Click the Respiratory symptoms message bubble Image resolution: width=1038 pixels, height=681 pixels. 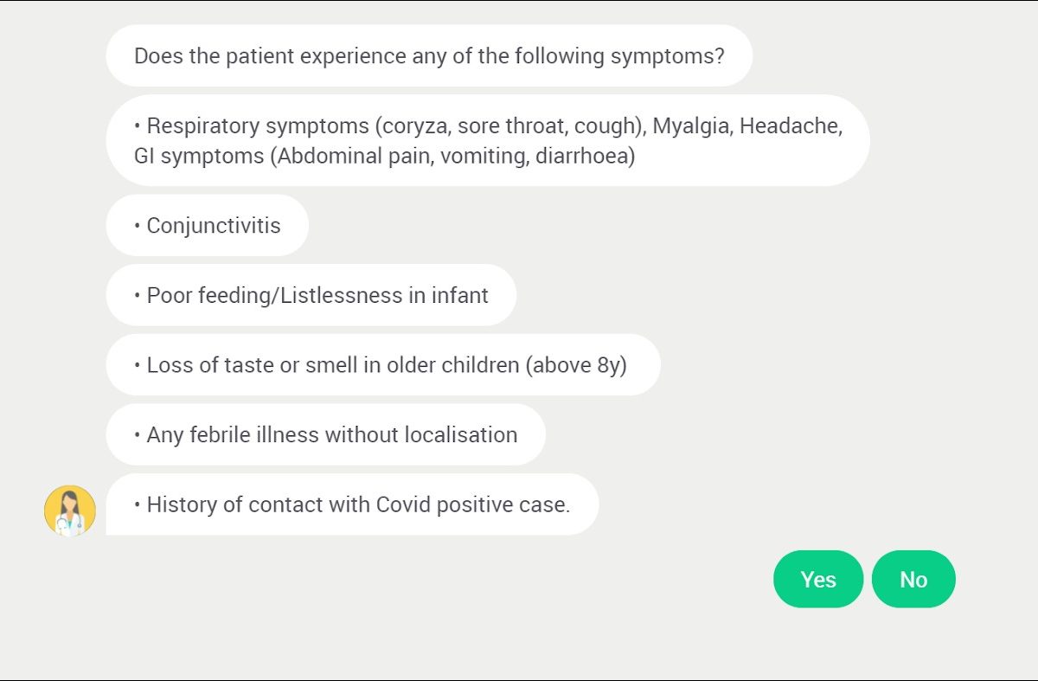click(x=488, y=141)
